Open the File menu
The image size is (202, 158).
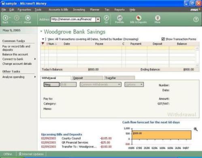[x=4, y=10]
